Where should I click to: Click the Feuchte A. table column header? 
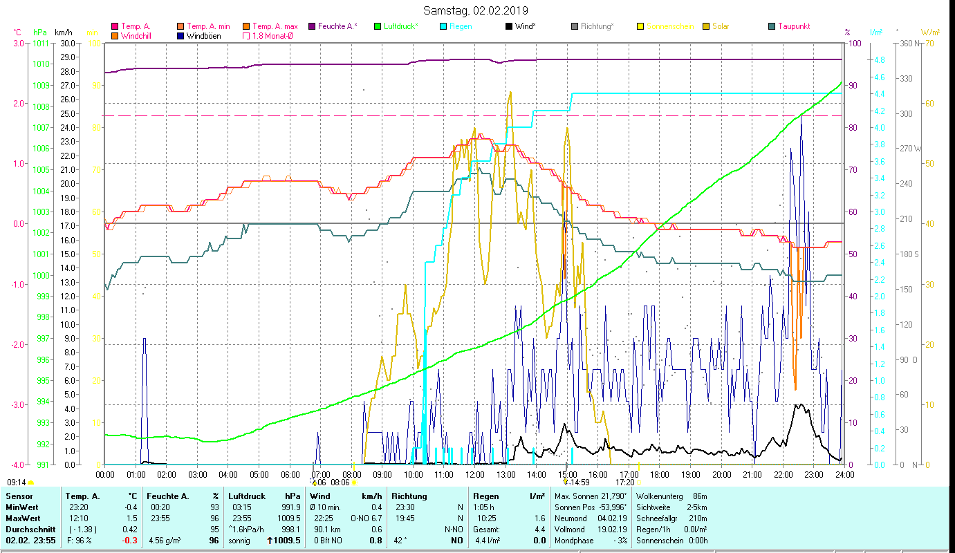tap(169, 496)
